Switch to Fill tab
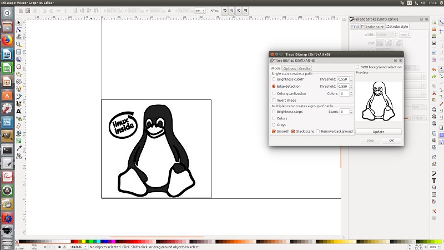 (355, 27)
